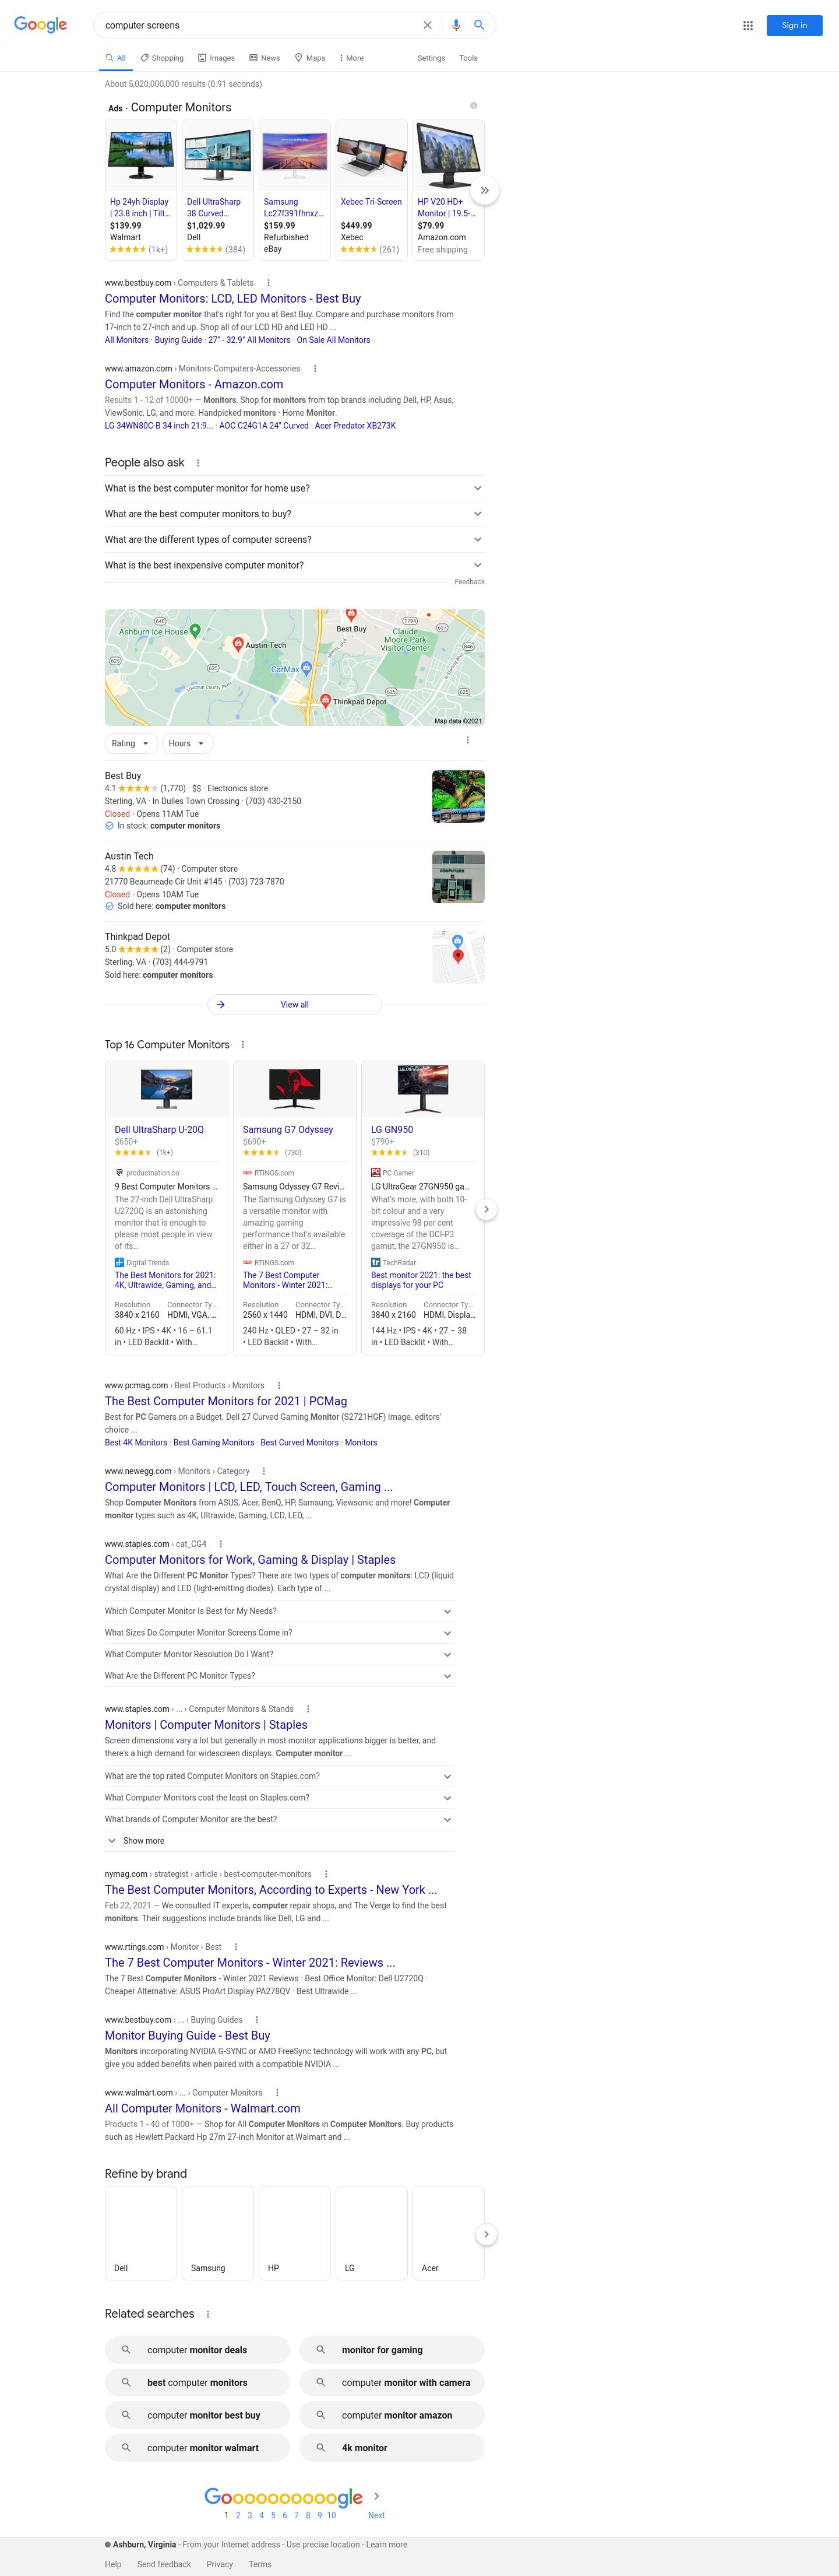Switch to the Images tab
Image resolution: width=839 pixels, height=2576 pixels.
point(217,58)
